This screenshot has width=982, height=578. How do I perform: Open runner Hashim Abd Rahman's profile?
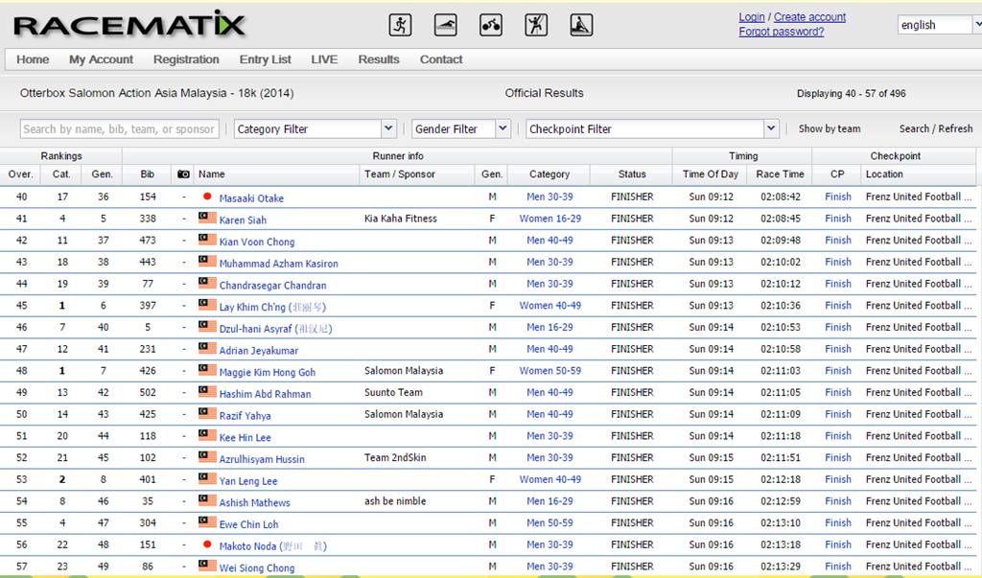(x=265, y=394)
